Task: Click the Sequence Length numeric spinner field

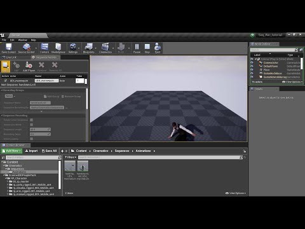Action: [x=40, y=129]
